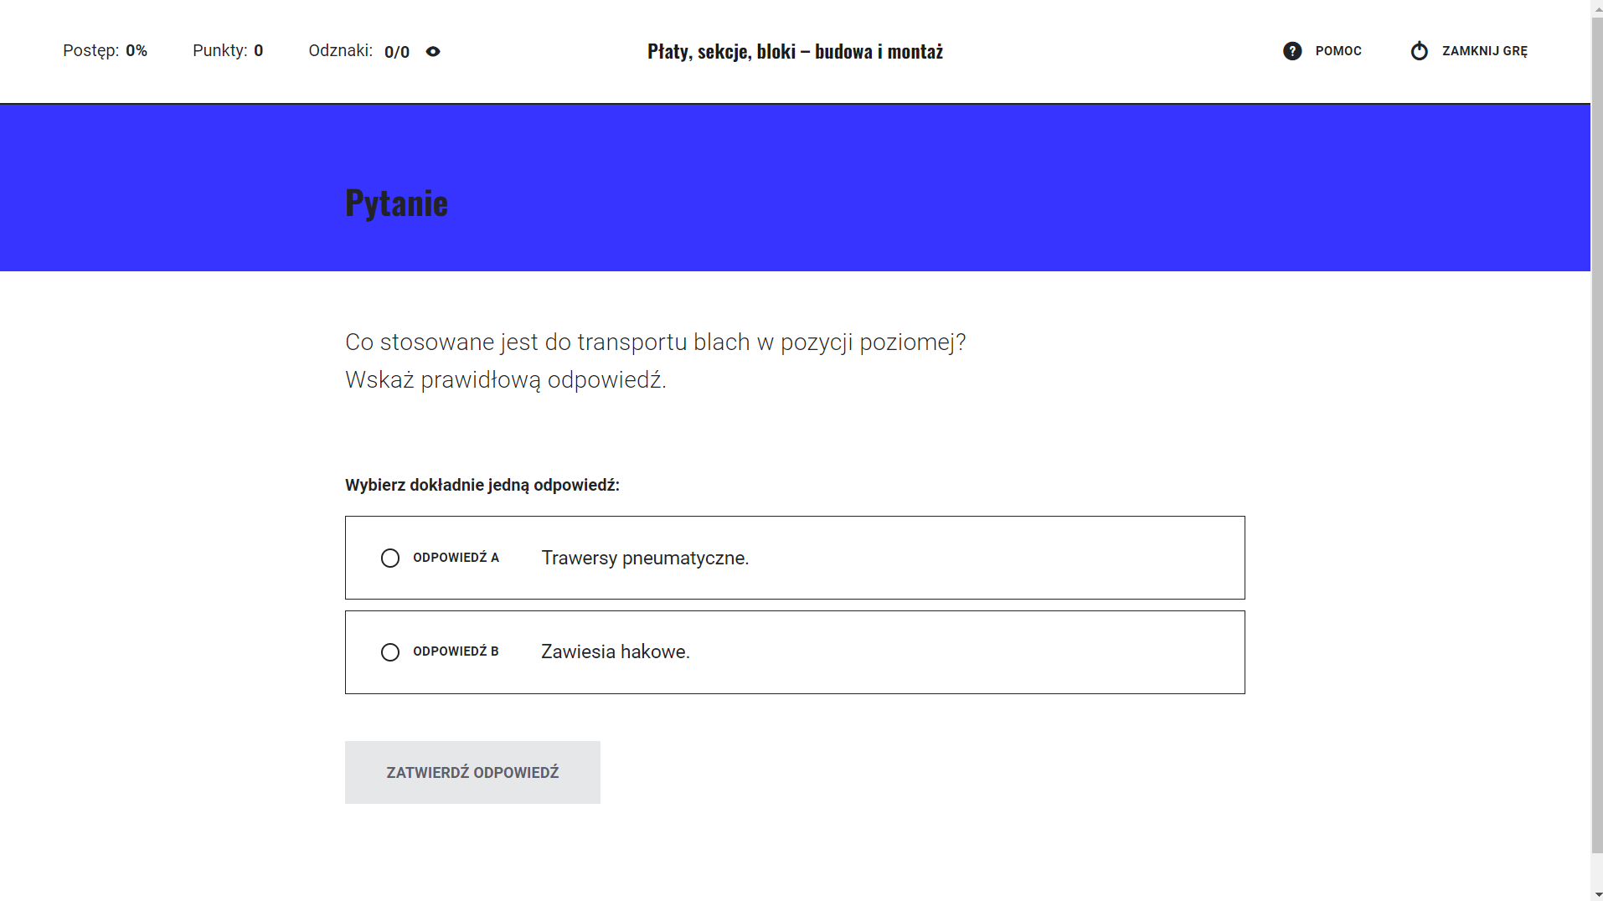
Task: Click the Postęp 0% progress indicator
Action: point(106,50)
